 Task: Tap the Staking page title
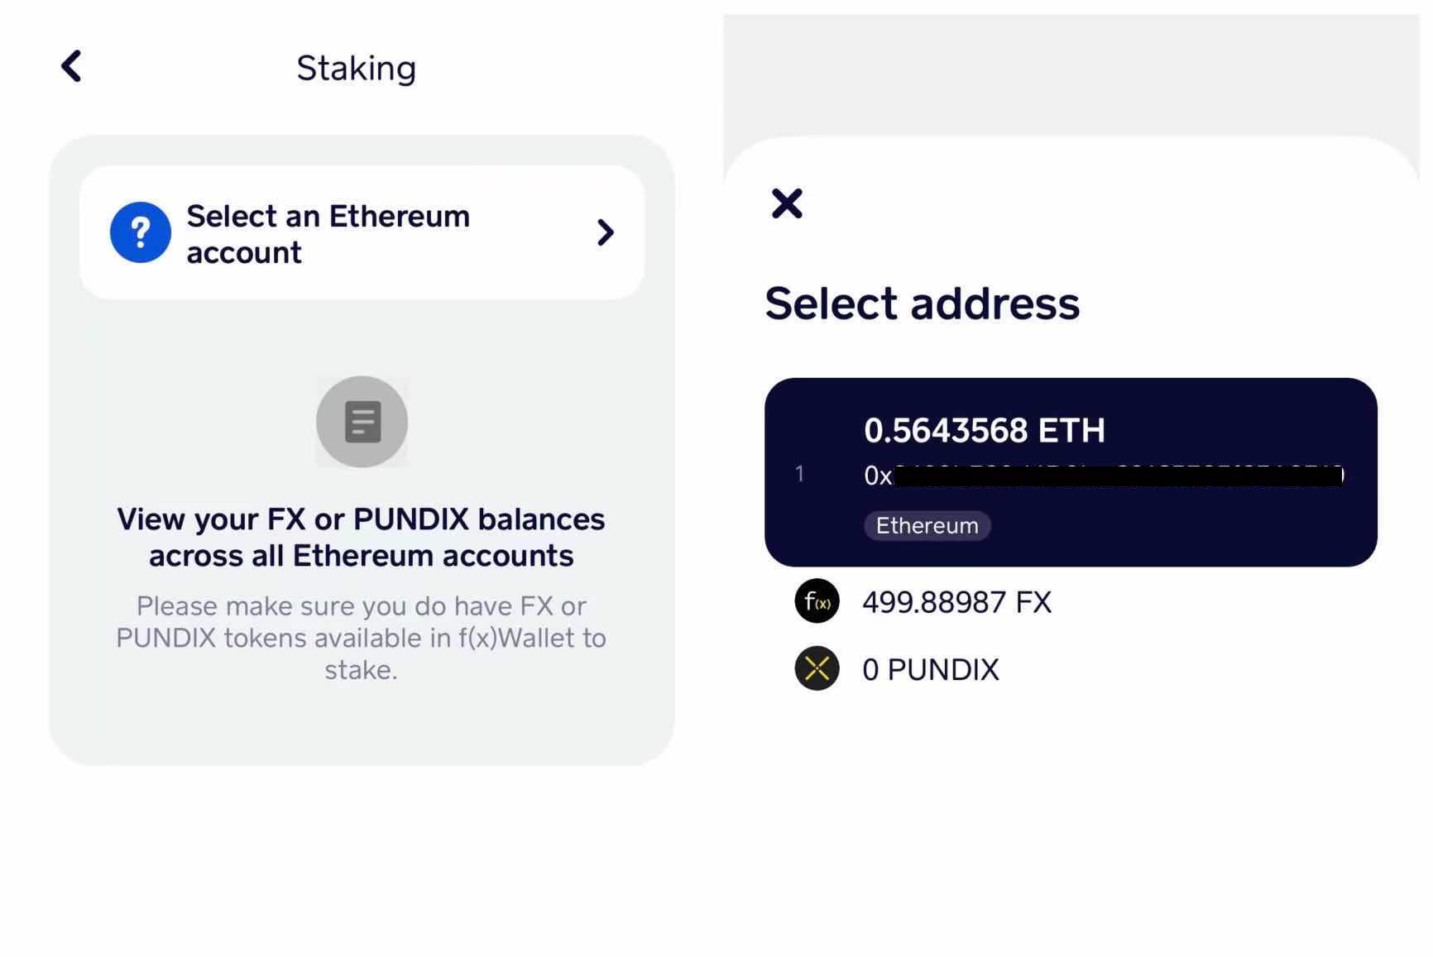coord(357,68)
